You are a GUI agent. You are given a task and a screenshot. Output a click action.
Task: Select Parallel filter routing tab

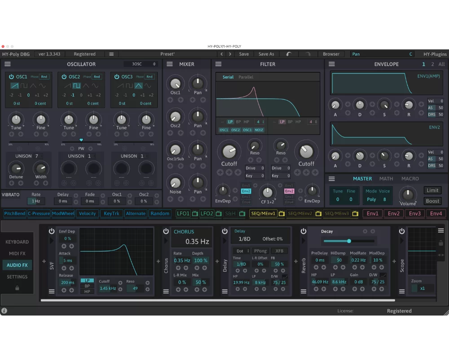click(x=246, y=77)
